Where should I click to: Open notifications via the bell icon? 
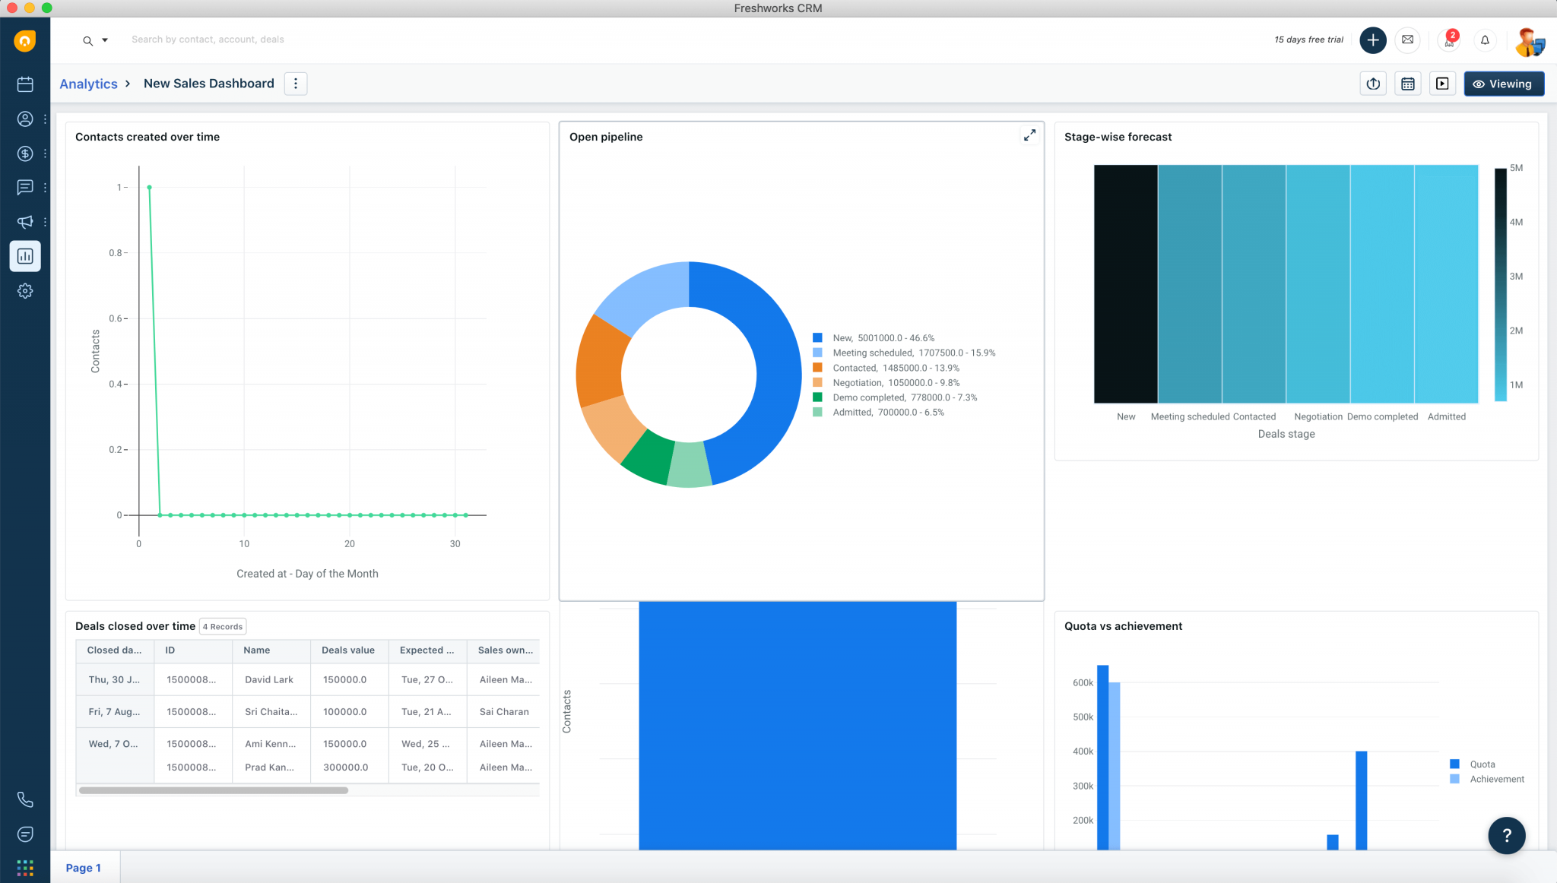[x=1486, y=40]
